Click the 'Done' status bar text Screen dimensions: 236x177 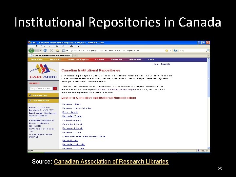[30, 151]
